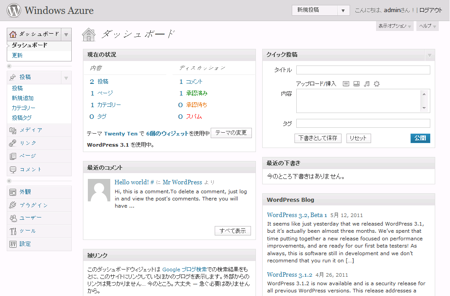The width and height of the screenshot is (450, 296).
Task: Open the 2 投稿 count link
Action: [99, 82]
